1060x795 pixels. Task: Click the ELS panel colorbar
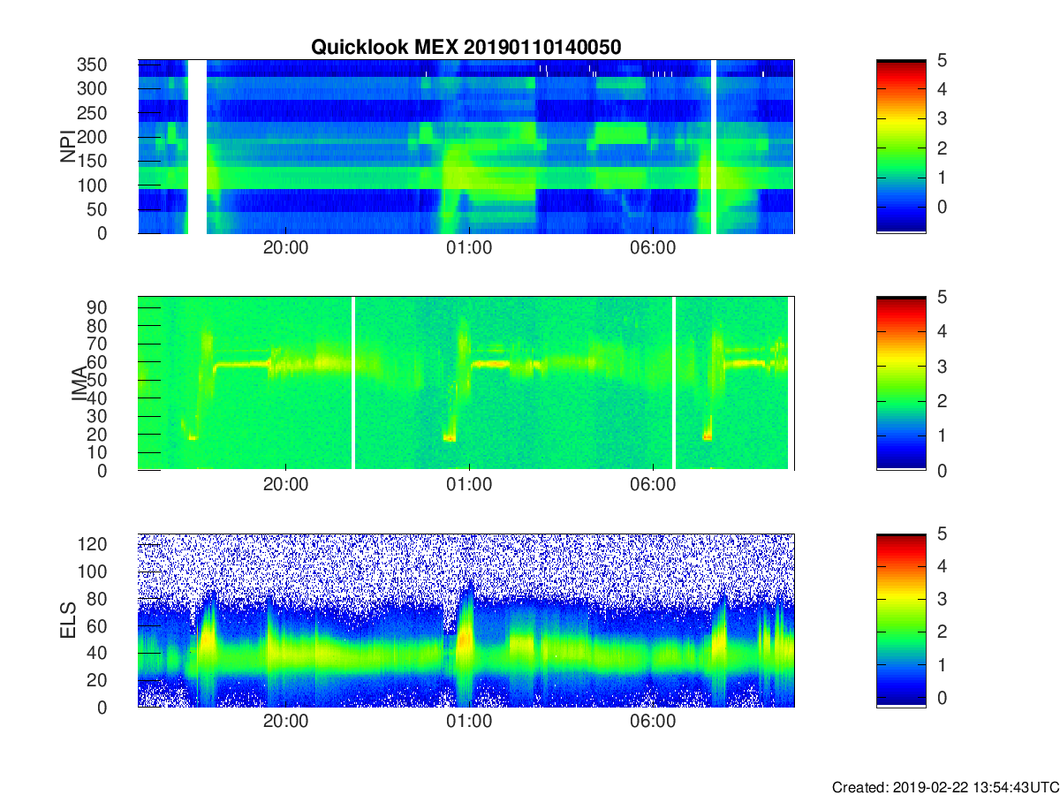point(901,620)
